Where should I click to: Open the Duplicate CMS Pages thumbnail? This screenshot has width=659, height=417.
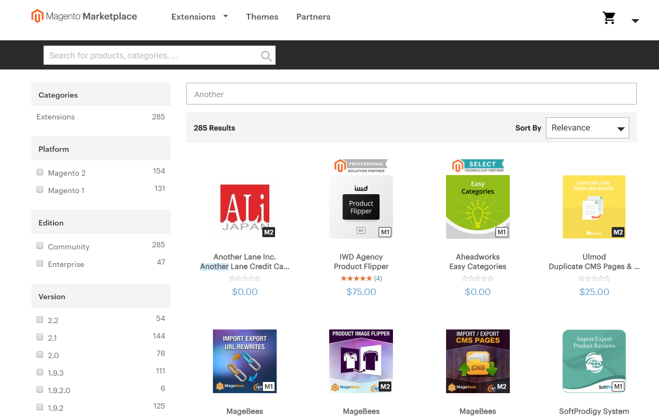point(594,207)
